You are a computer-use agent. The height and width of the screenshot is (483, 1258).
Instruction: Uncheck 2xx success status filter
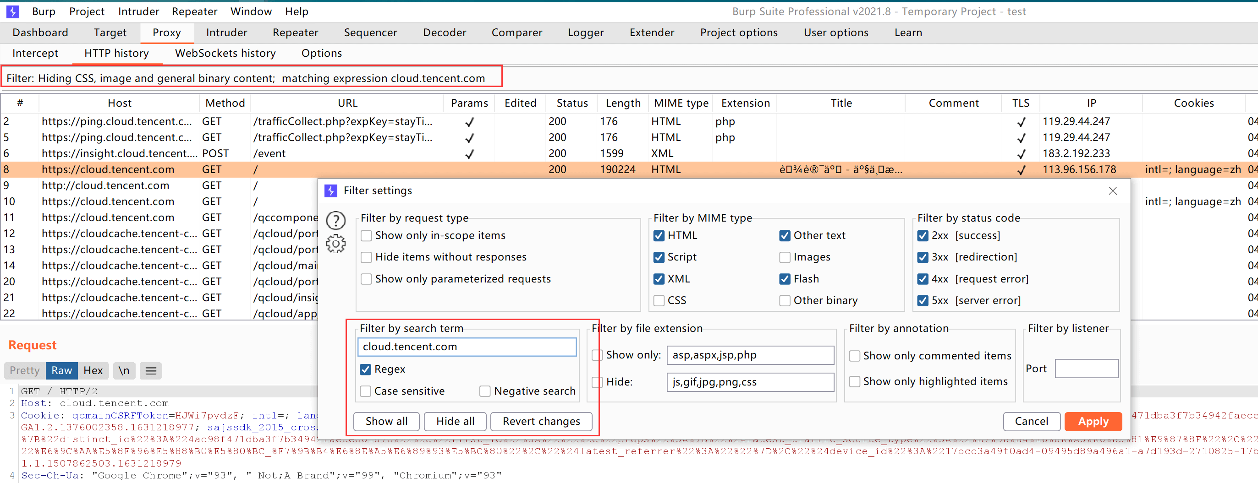(x=923, y=236)
